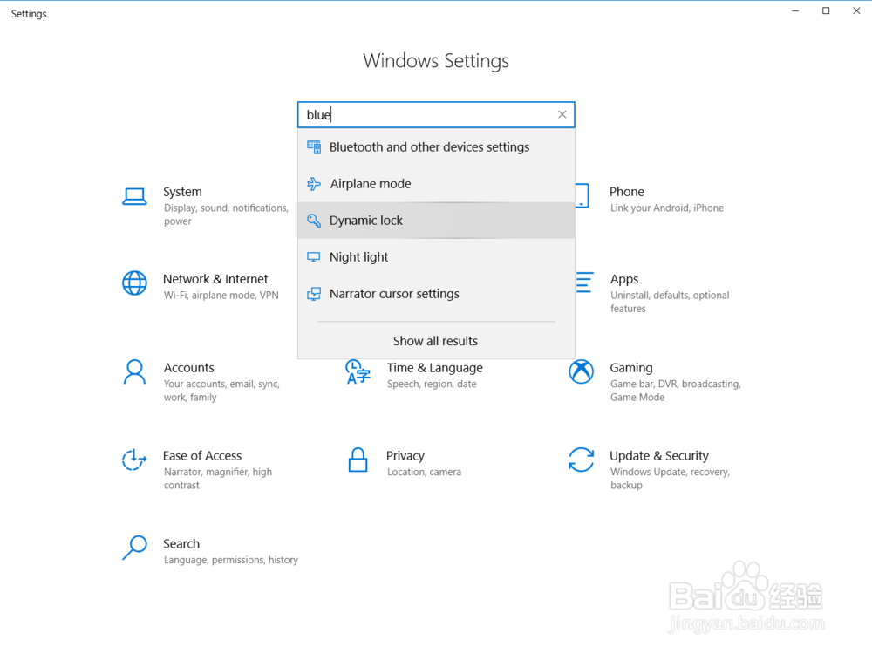Click 'Wi-Fi, airplane mode, VPN' description
This screenshot has height=654, width=872.
pyautogui.click(x=221, y=296)
